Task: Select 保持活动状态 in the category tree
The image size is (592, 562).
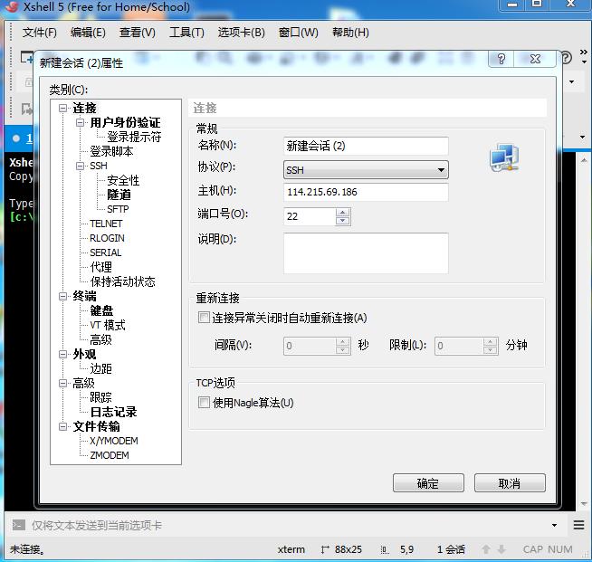Action: pyautogui.click(x=123, y=281)
